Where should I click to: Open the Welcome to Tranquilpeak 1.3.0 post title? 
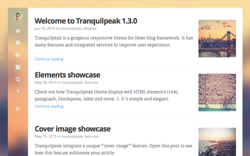click(x=86, y=21)
